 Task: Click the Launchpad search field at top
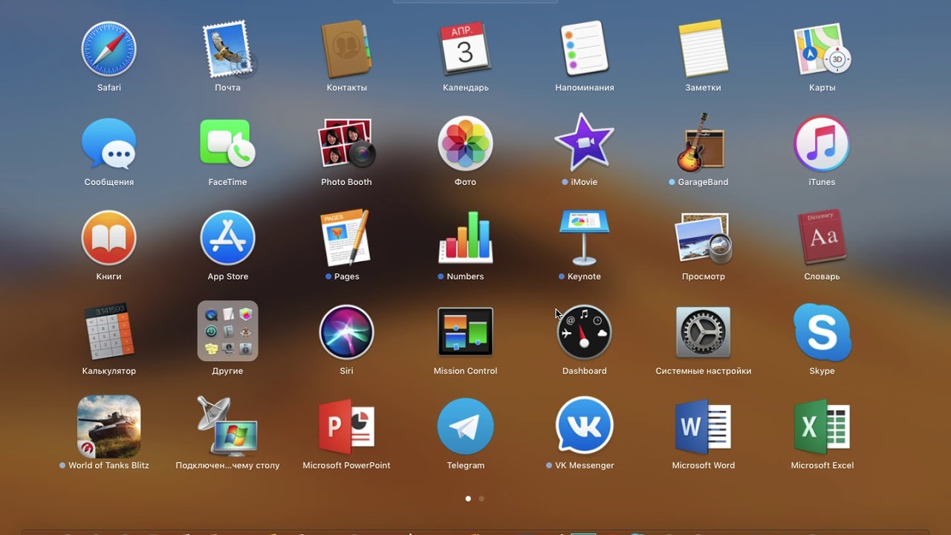pos(475,1)
